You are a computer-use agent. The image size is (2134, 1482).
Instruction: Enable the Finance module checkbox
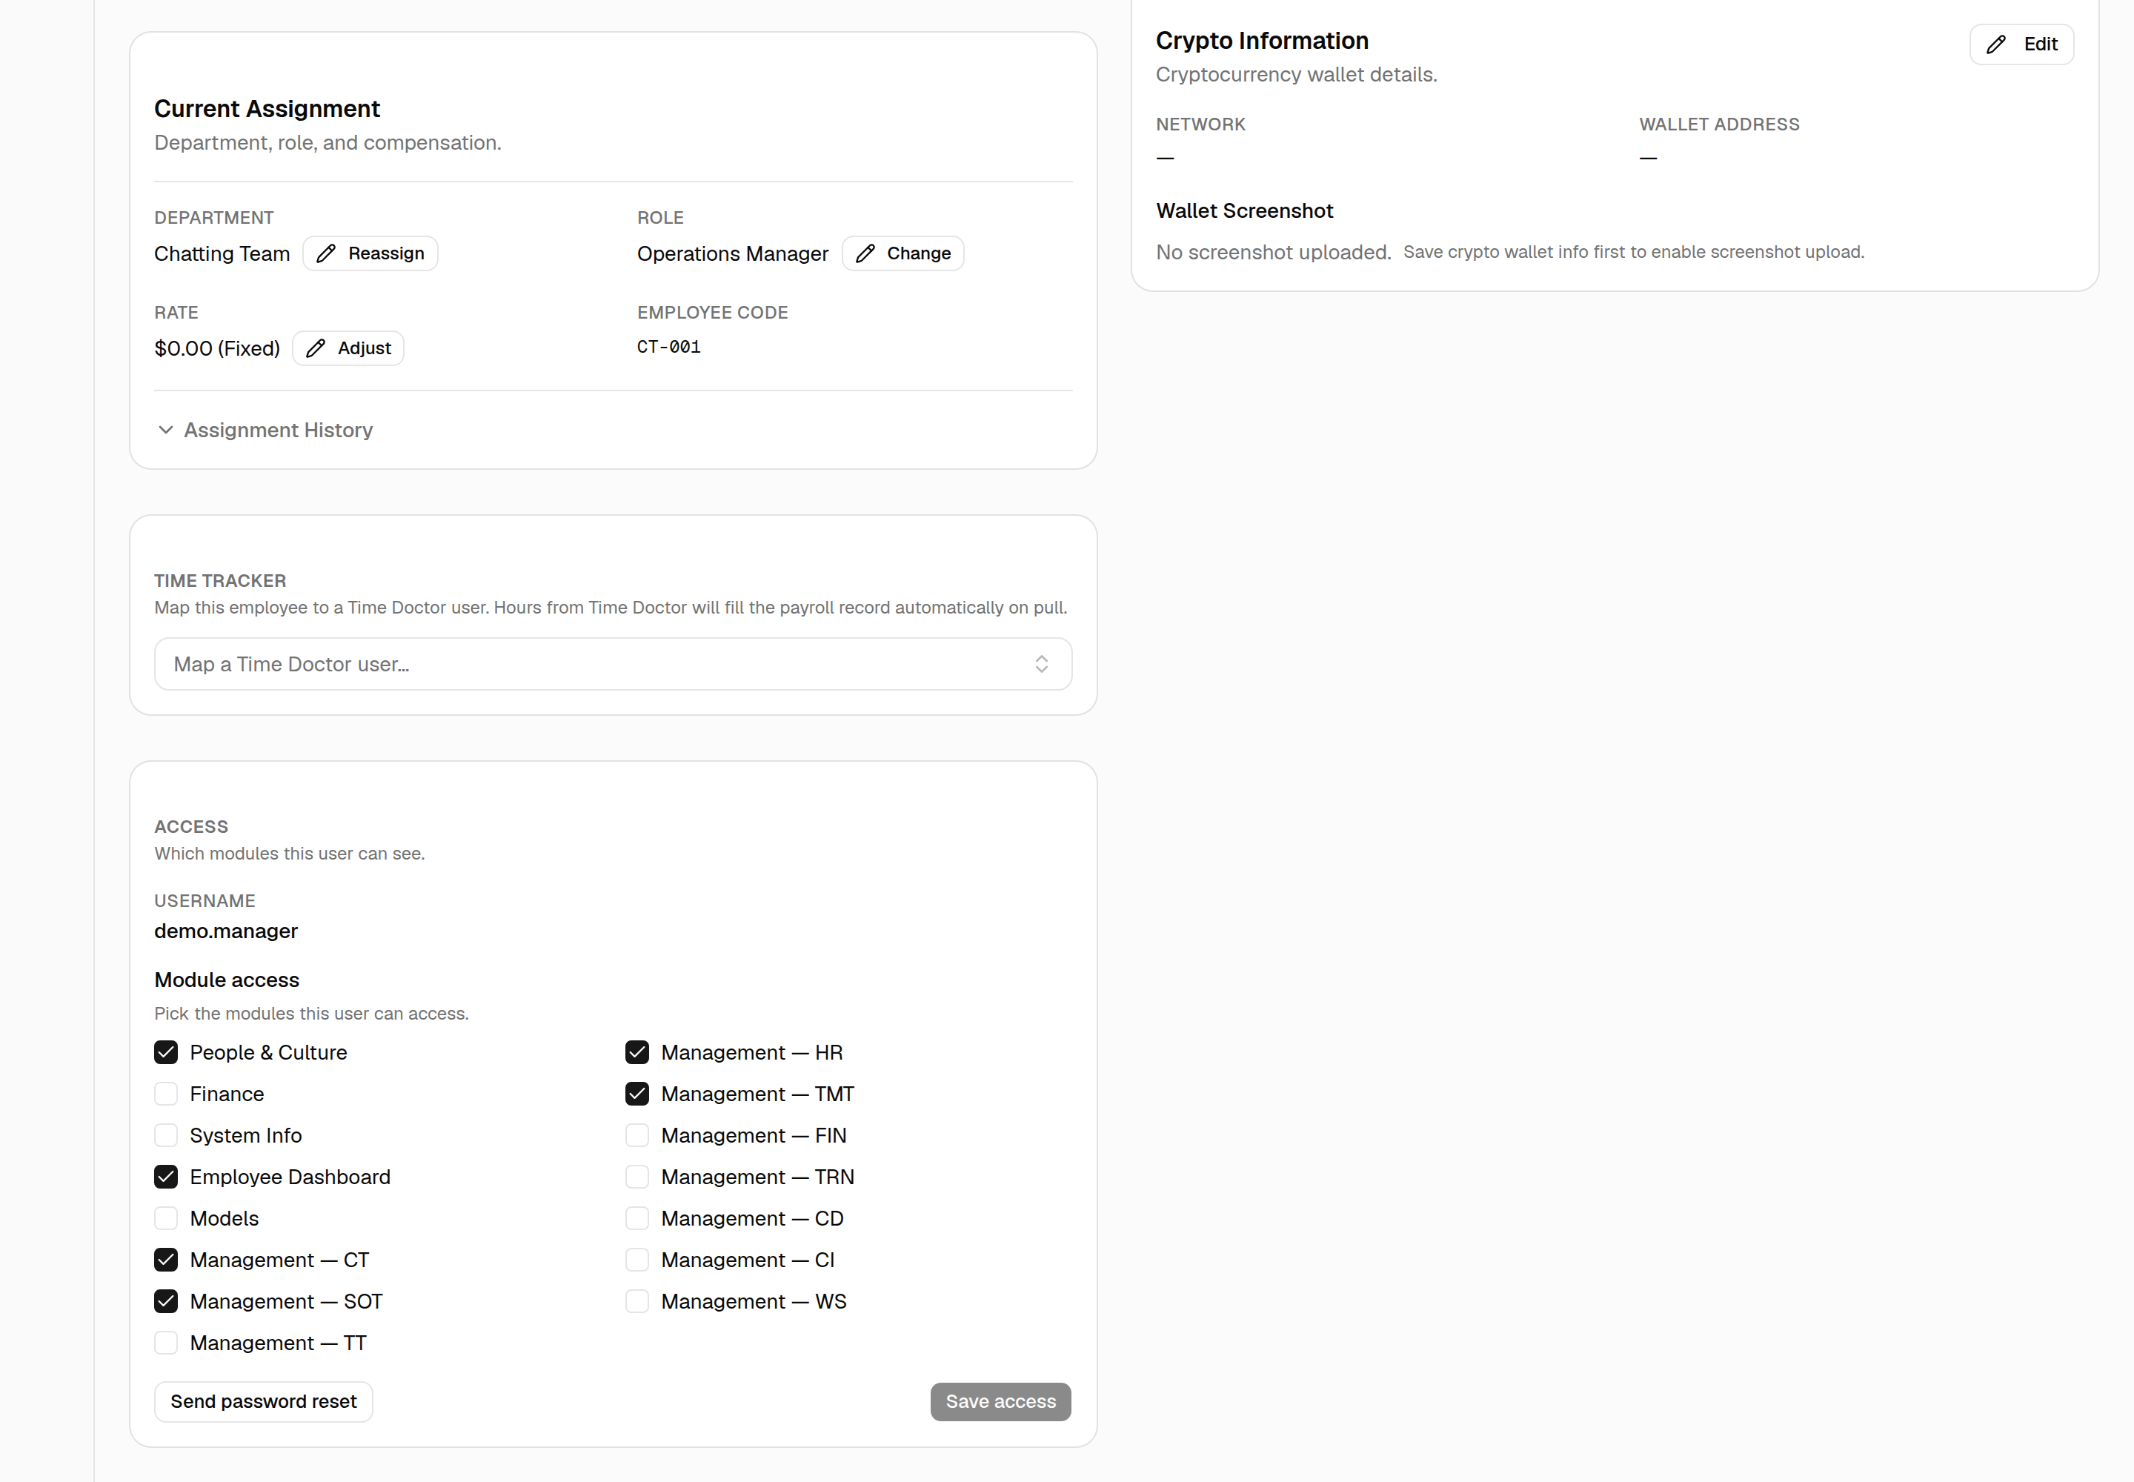166,1094
